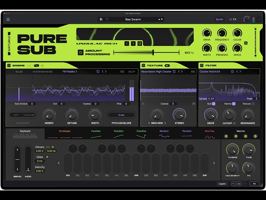Screen dimensions: 266x200
Task: Show previous keyboard octave with left arrow
Action: 59,163
